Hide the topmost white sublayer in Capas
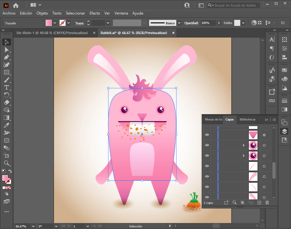This screenshot has width=291, height=229. point(207,127)
